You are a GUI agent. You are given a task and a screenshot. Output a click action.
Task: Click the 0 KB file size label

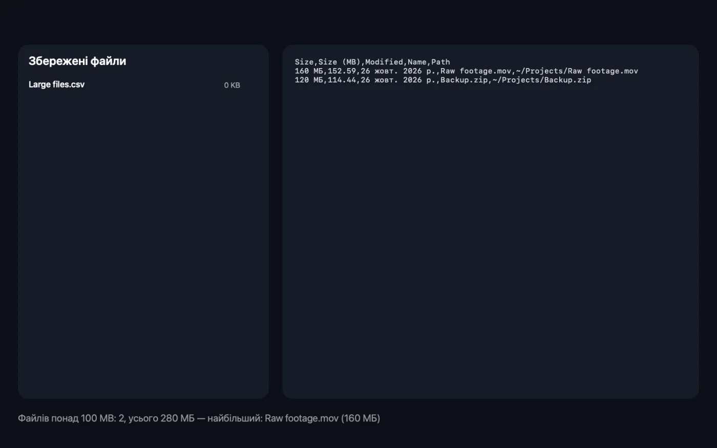click(232, 86)
